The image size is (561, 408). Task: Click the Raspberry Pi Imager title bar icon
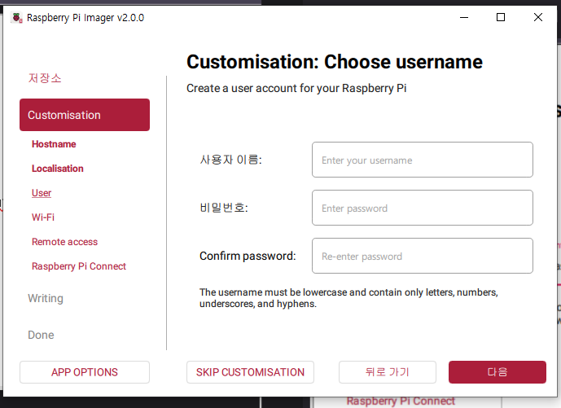16,17
